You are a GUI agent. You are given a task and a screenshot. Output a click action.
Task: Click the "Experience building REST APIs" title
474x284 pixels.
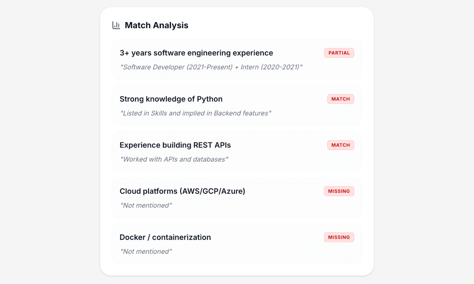point(175,145)
